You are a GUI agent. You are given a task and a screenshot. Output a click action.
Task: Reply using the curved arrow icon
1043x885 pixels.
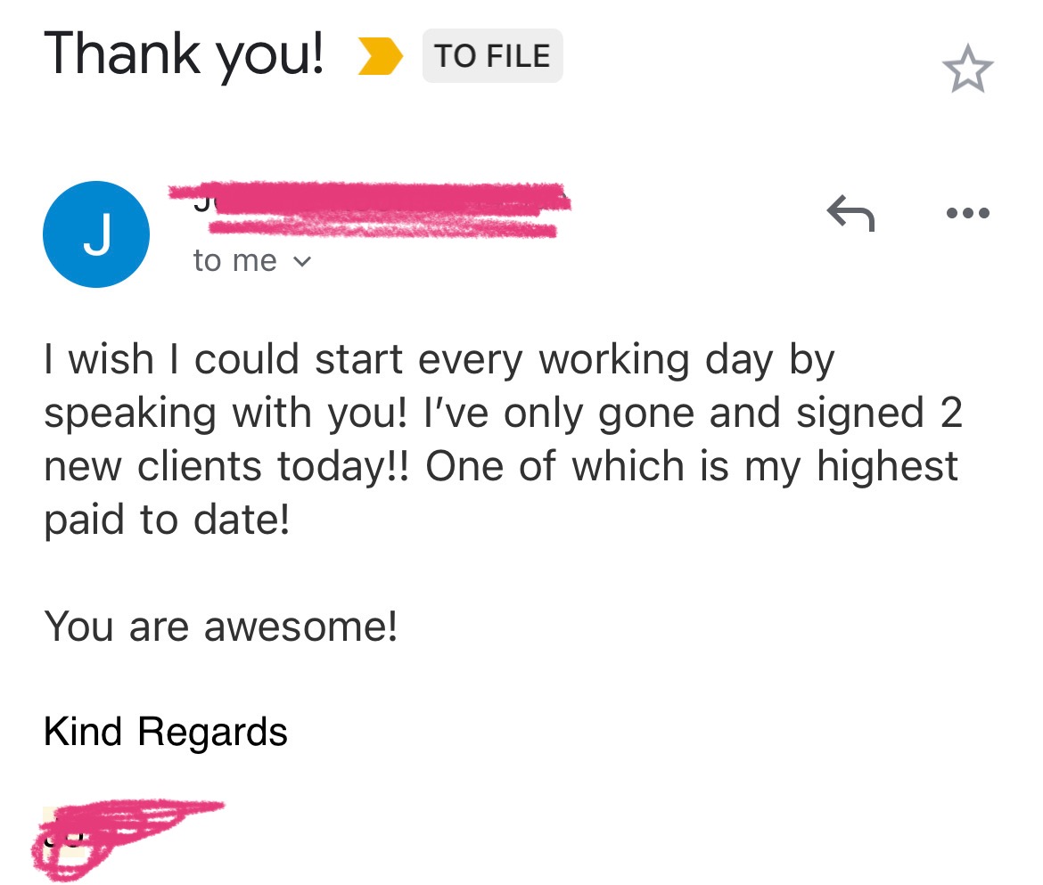[x=850, y=214]
